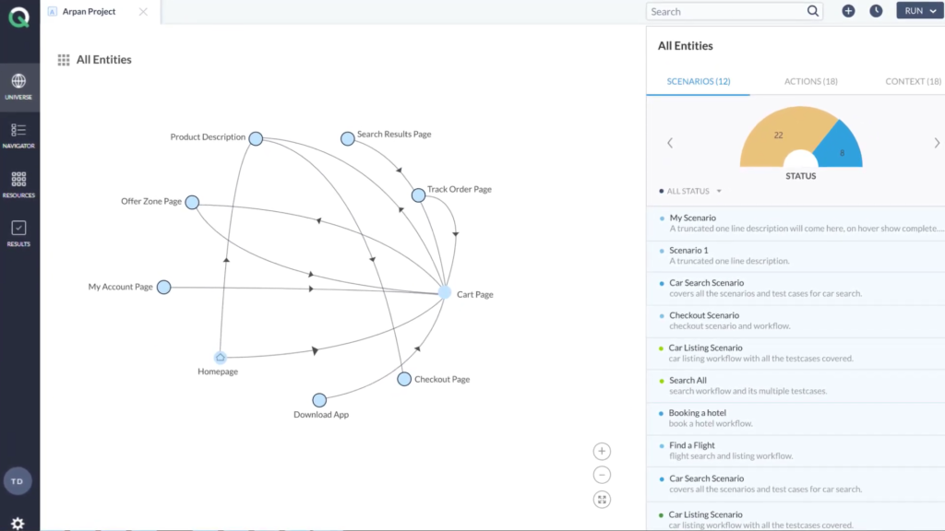Select the Navigator icon in the left sidebar
Screen dimensions: 945x531
click(x=18, y=134)
